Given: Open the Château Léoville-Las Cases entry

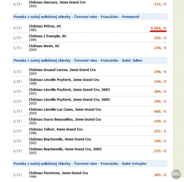Looking at the screenshot, I should pos(65,109).
